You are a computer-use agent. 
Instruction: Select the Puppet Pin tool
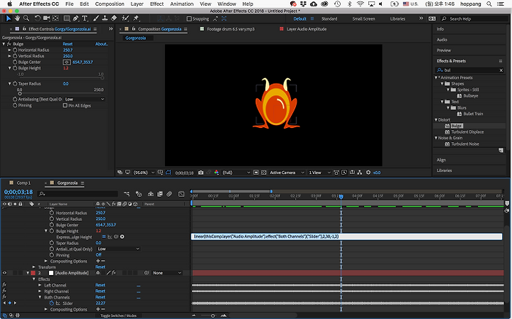136,18
